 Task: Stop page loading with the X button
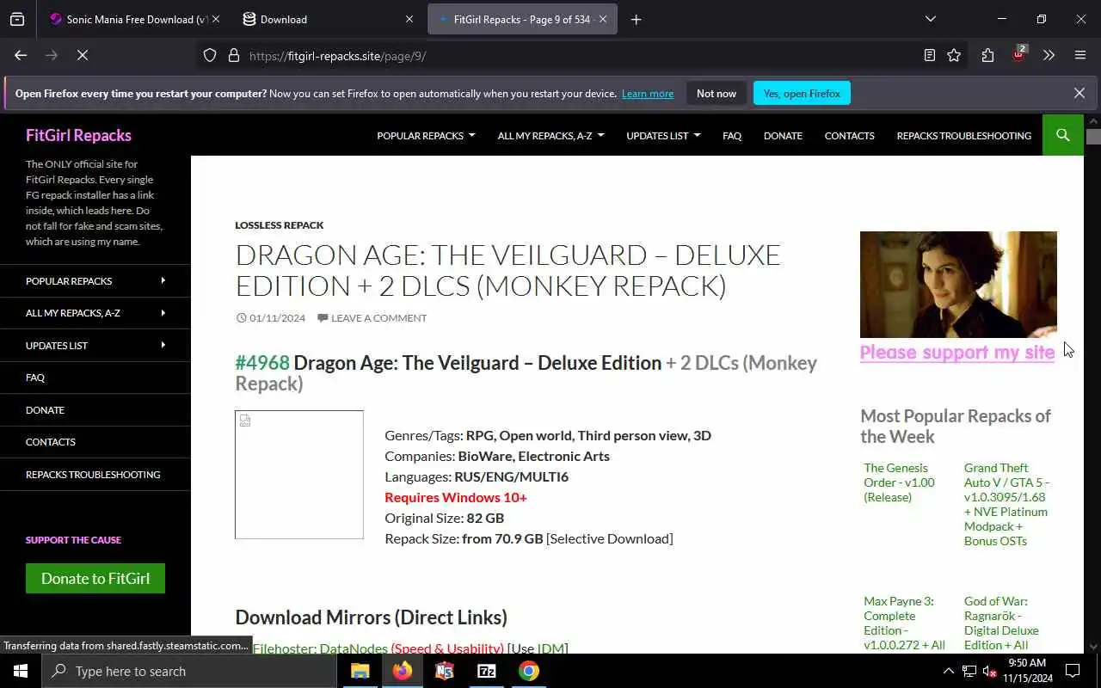pos(83,55)
